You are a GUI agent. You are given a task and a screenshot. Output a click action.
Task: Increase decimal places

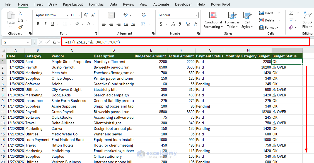coord(188,24)
